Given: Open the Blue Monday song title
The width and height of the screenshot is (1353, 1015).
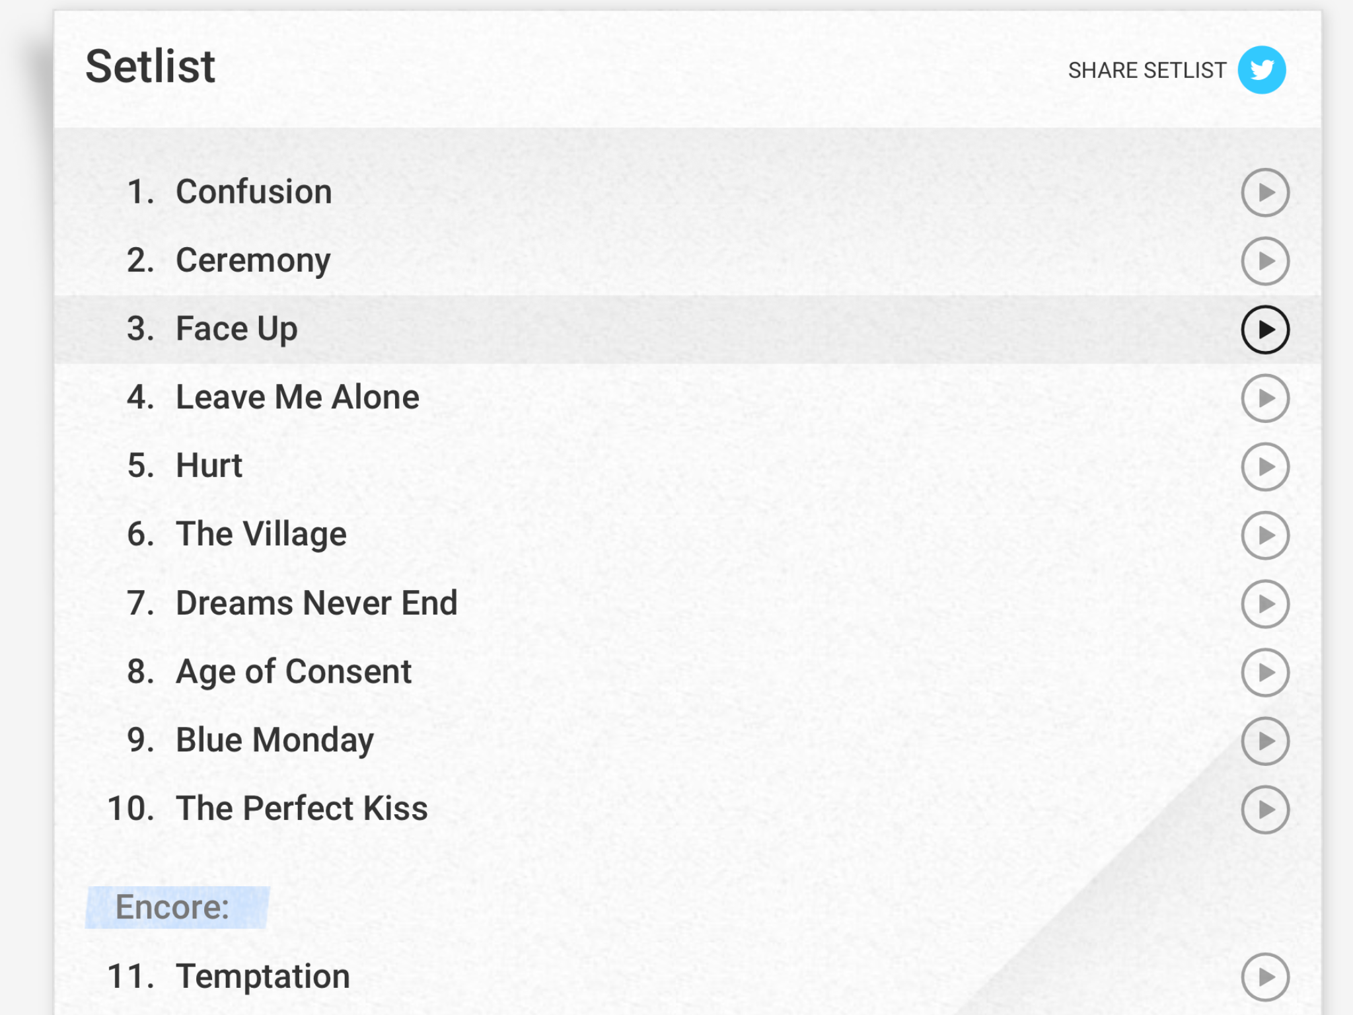Looking at the screenshot, I should tap(275, 740).
